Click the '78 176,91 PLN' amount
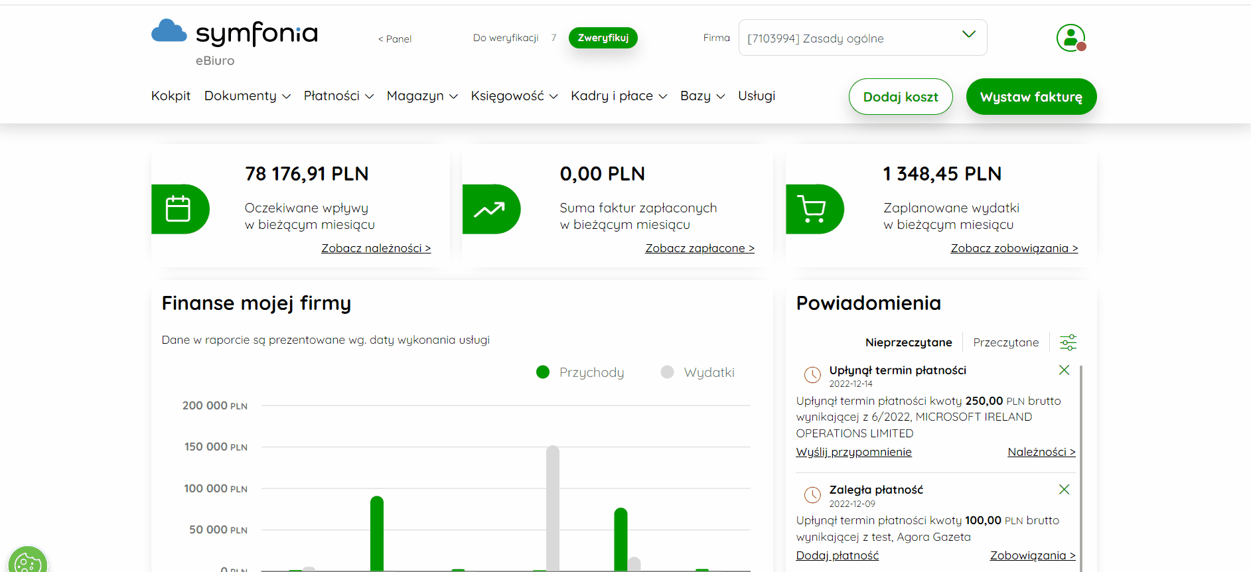The image size is (1251, 572). [x=307, y=174]
